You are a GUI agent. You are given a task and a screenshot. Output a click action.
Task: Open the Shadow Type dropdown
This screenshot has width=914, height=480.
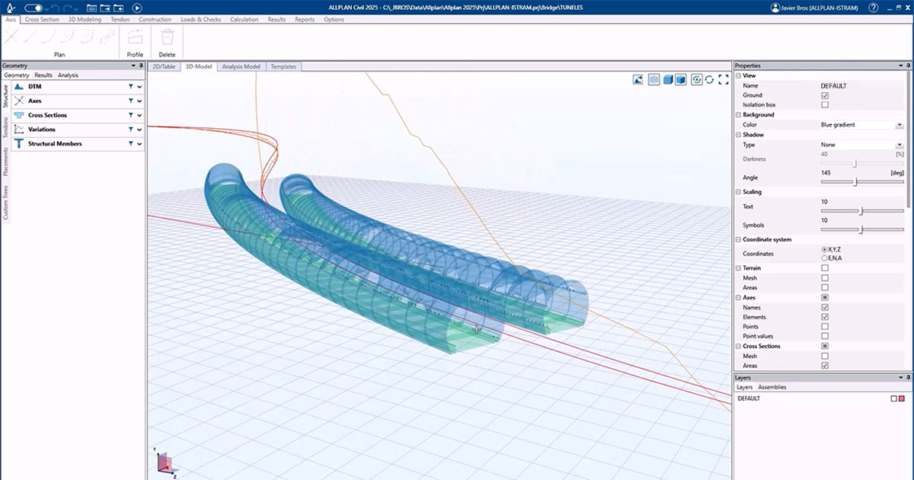(x=900, y=145)
